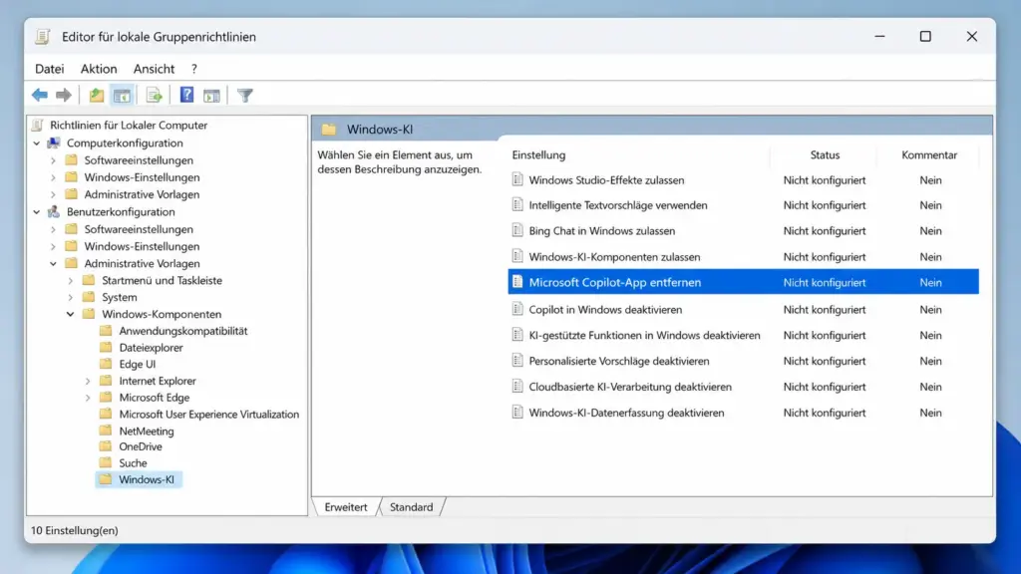This screenshot has width=1021, height=574.
Task: Open the ? help menu
Action: point(194,69)
